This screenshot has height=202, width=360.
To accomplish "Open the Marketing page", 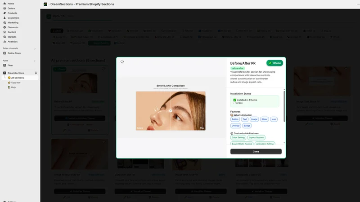I will (x=13, y=23).
